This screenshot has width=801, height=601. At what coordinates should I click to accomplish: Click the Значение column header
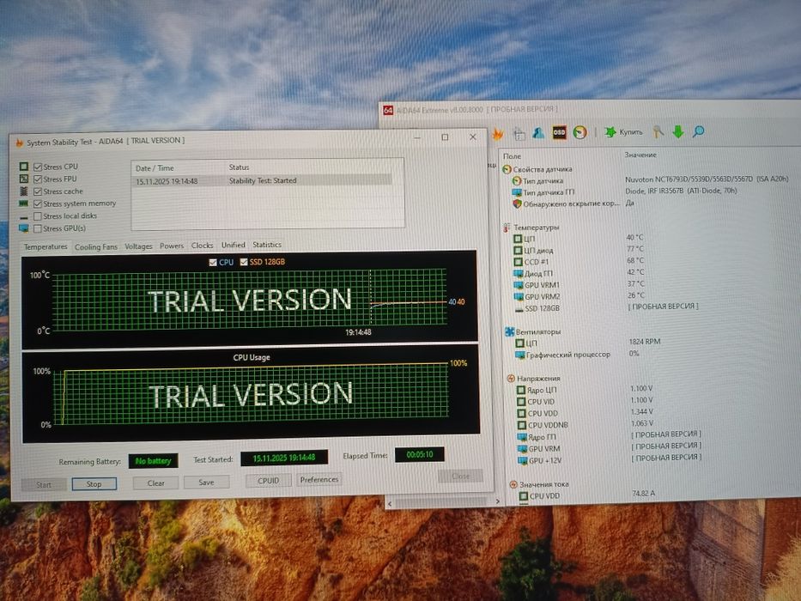[640, 155]
